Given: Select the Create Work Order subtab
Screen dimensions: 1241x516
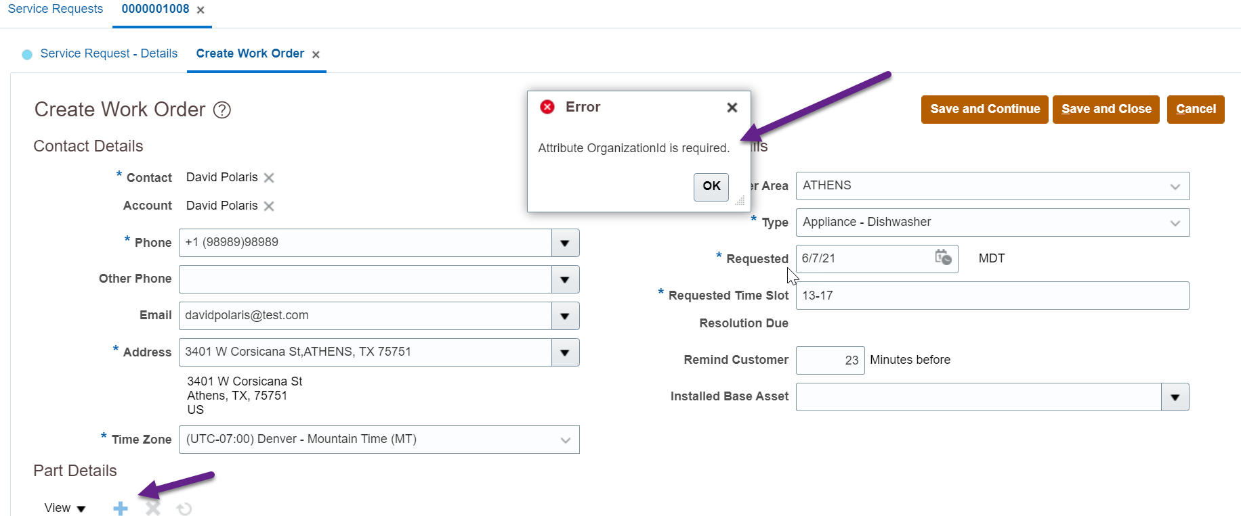Looking at the screenshot, I should point(250,53).
